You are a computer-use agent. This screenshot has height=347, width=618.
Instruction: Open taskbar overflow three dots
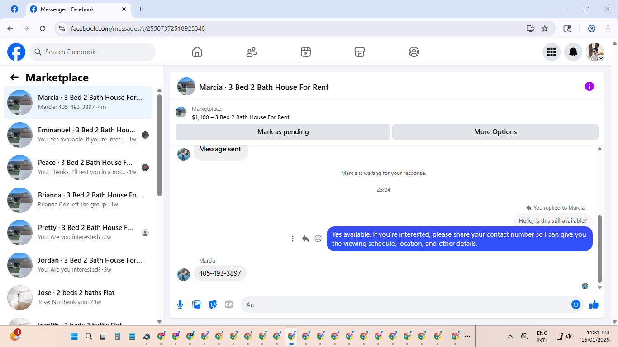pos(467,336)
